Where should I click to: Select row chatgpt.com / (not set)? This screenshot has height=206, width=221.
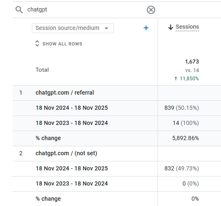(66, 153)
